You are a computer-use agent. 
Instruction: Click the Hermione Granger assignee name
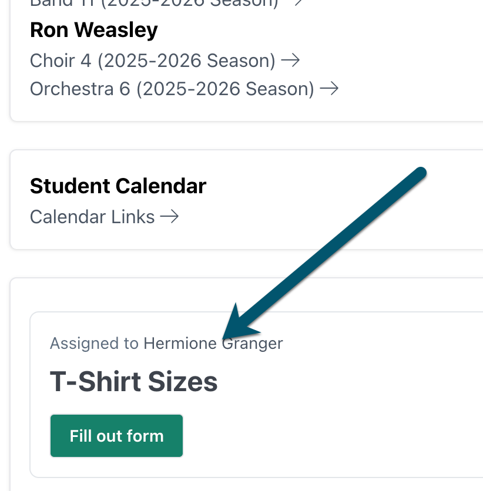[213, 344]
